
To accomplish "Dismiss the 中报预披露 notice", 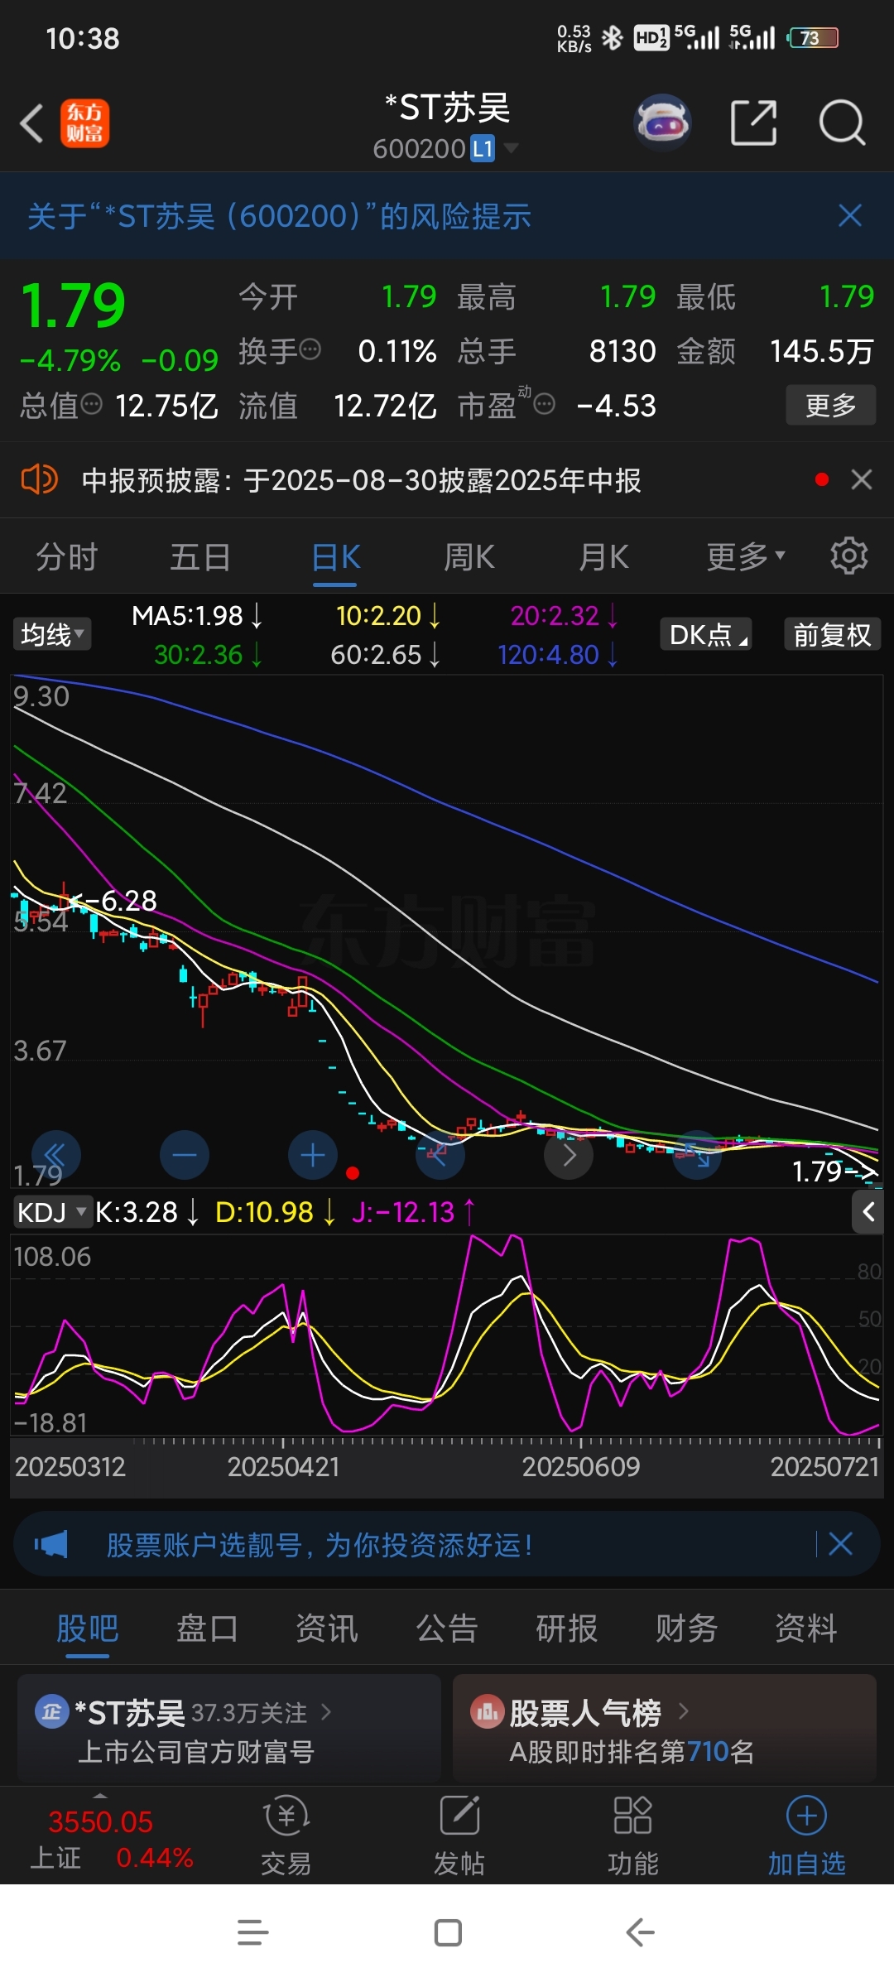I will pos(862,479).
